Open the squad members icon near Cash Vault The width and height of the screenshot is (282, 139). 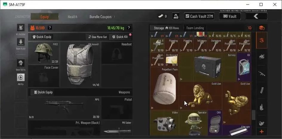tap(176, 16)
